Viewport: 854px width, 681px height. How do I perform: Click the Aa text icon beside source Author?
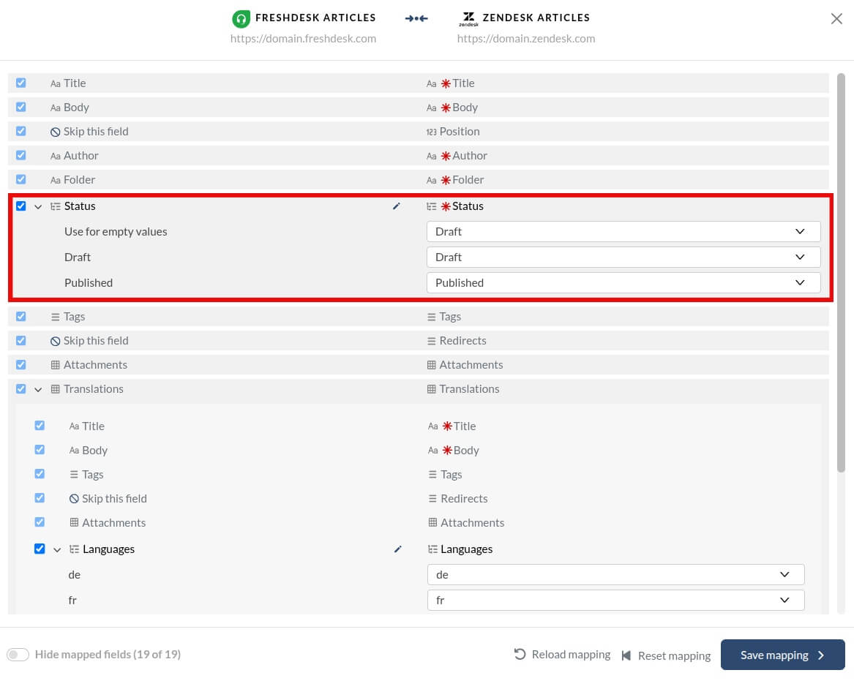55,157
